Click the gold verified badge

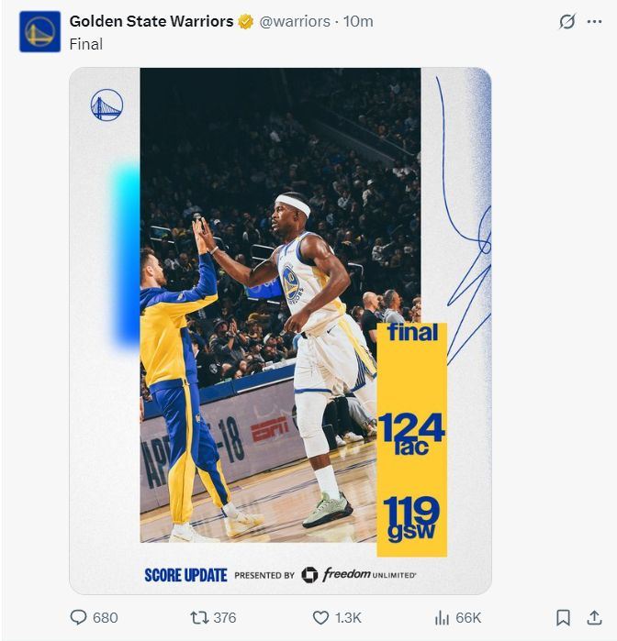[x=246, y=22]
